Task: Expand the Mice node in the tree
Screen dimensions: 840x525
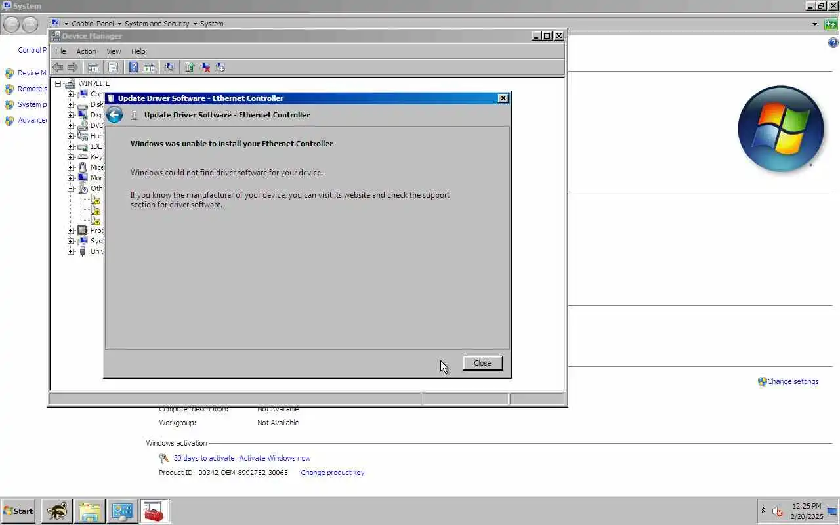Action: click(70, 167)
